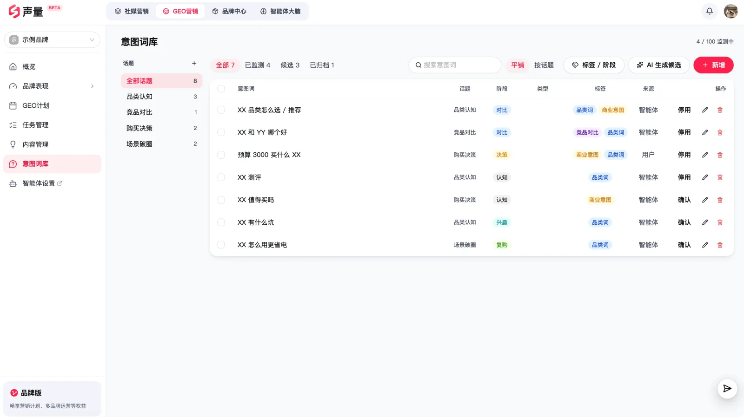Check the 'XX 品类怎么选 / 推荐' row checkbox
Image resolution: width=744 pixels, height=417 pixels.
[x=221, y=110]
